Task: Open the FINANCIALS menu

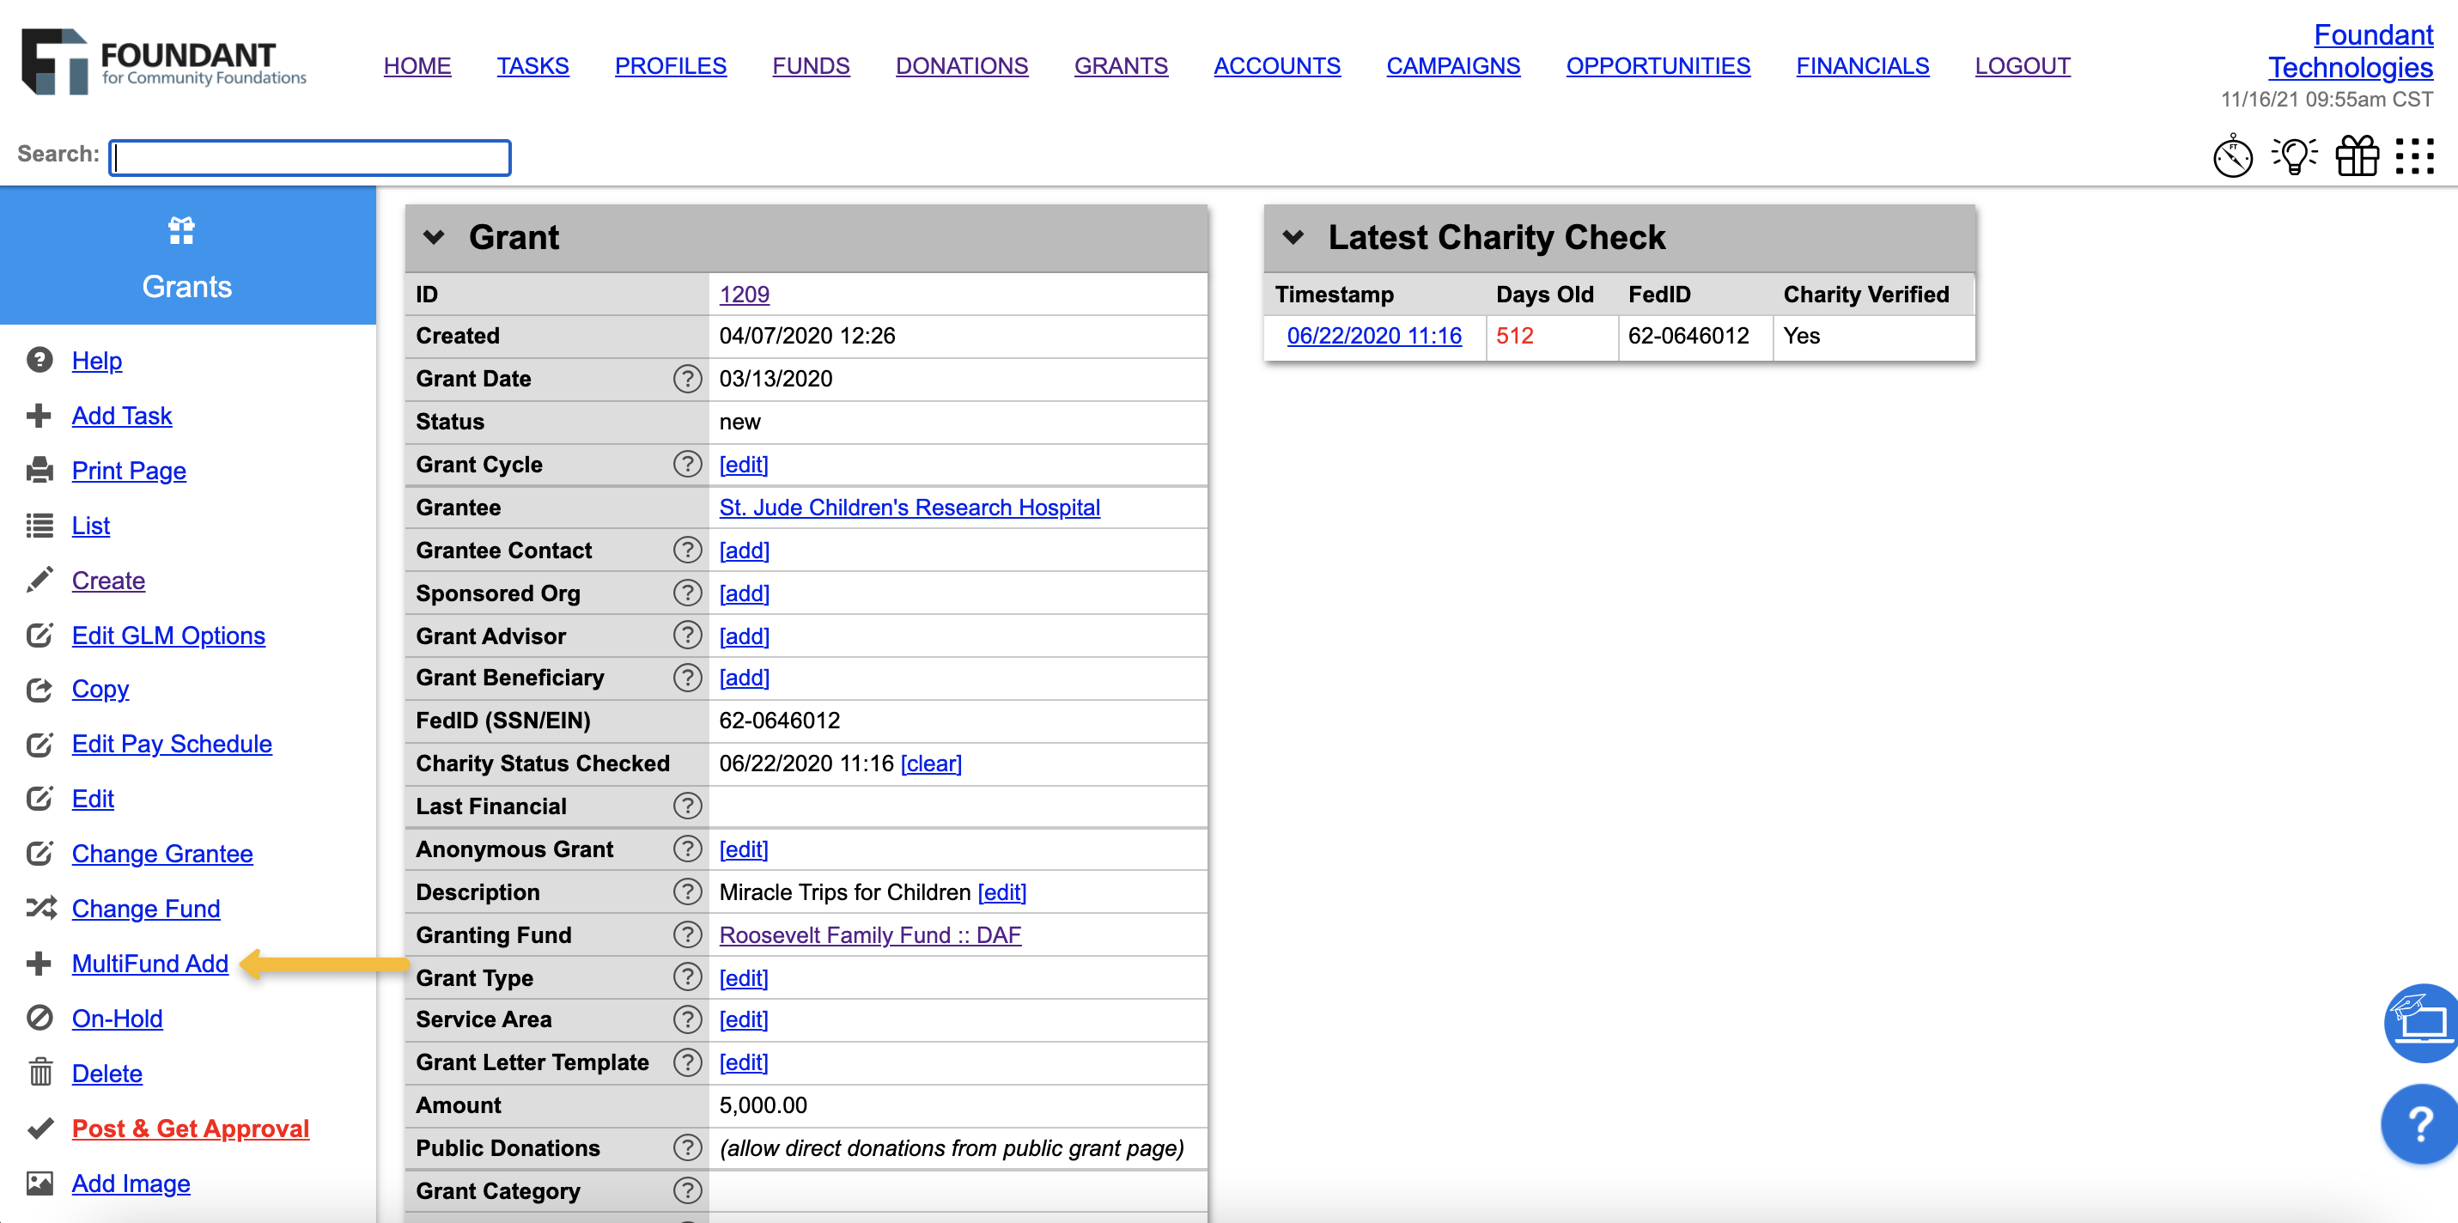Action: [x=1863, y=66]
